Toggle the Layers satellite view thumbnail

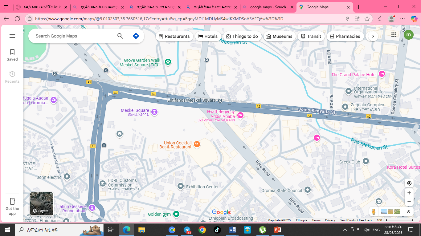[x=42, y=203]
